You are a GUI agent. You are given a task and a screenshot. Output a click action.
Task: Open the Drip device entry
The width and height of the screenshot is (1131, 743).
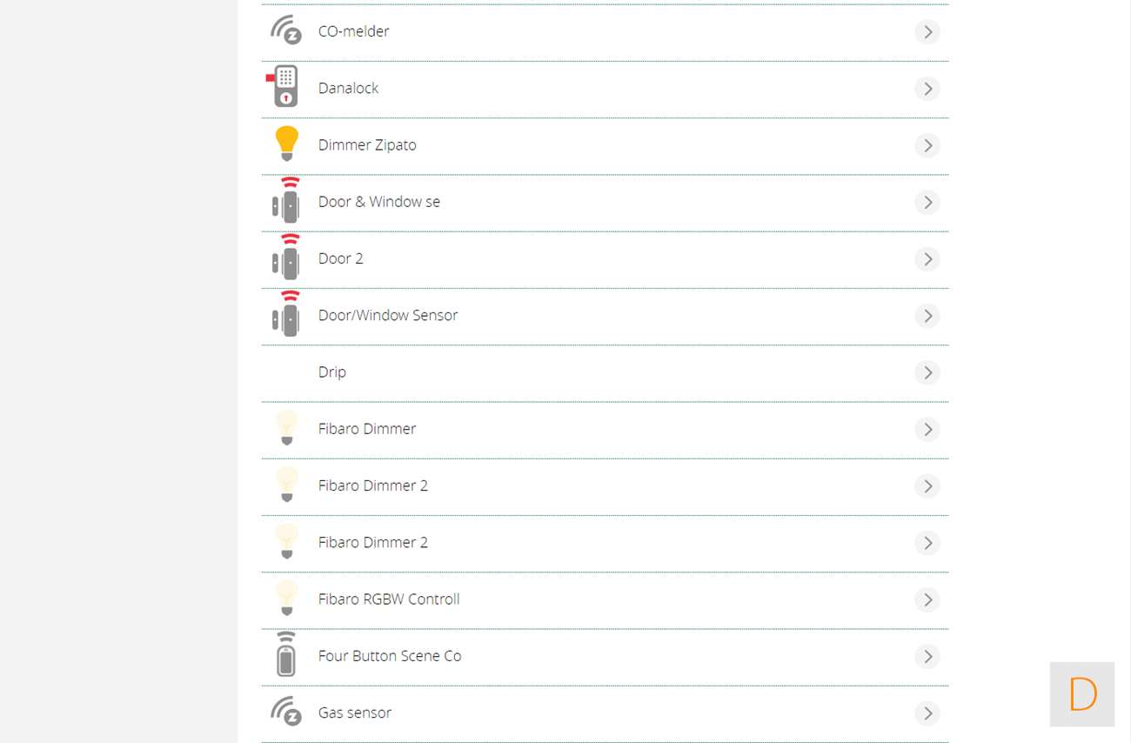tap(332, 372)
